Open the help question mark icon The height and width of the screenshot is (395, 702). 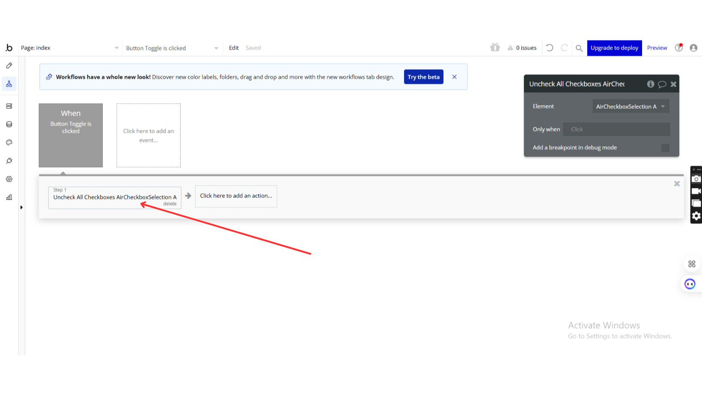coord(679,47)
